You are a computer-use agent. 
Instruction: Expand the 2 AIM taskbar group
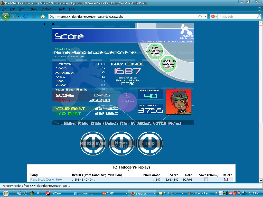click(x=126, y=193)
